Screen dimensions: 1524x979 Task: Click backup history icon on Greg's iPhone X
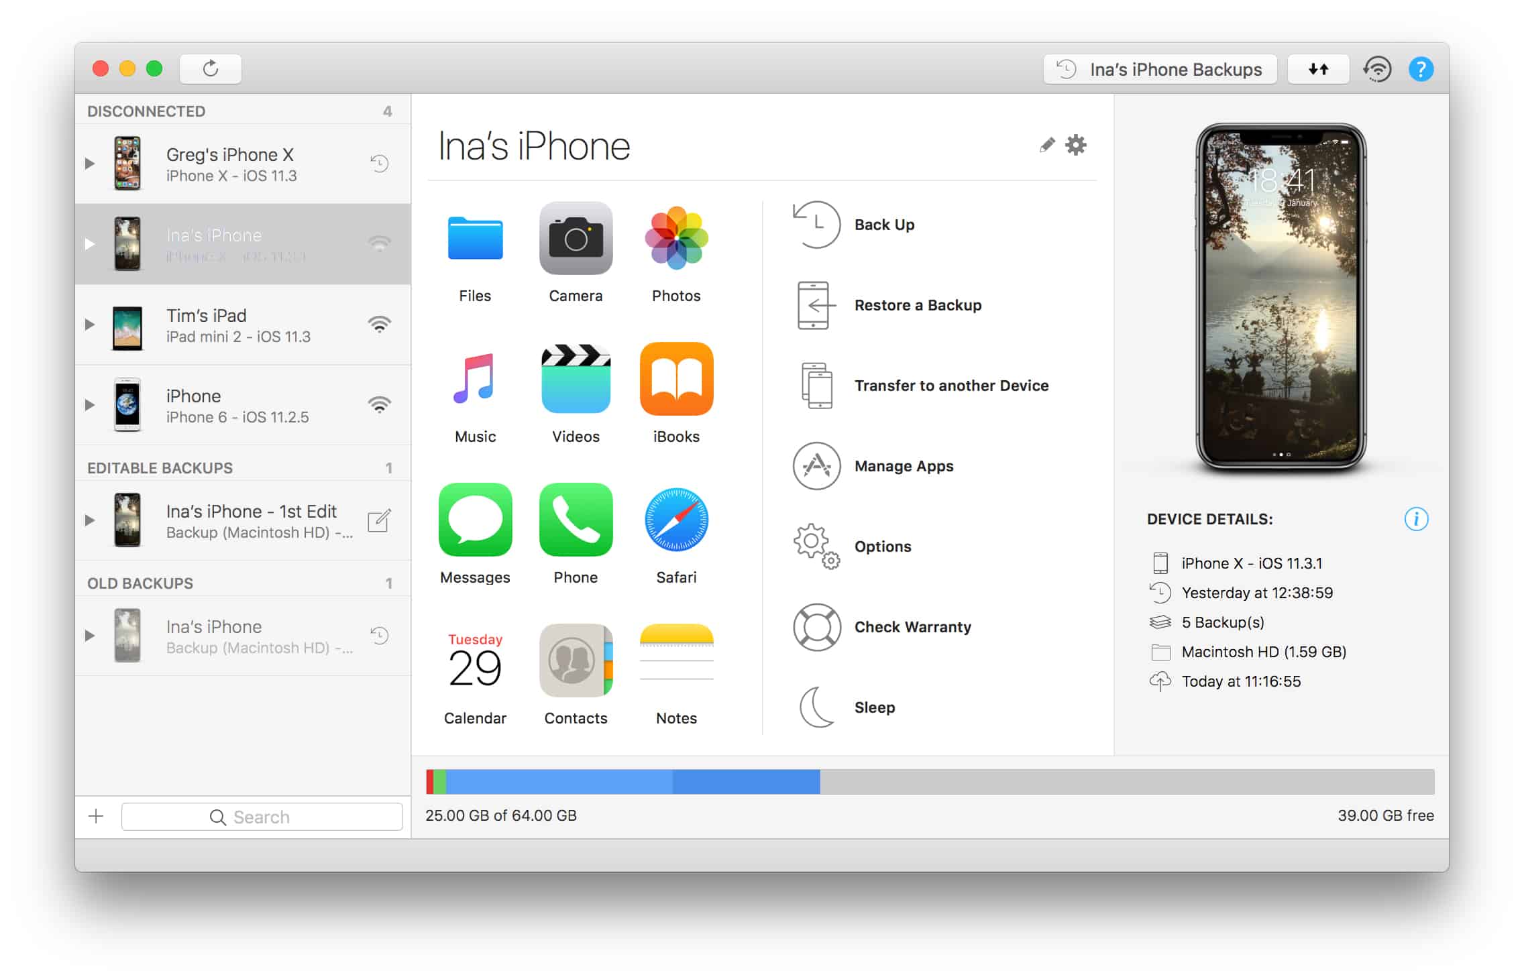pyautogui.click(x=380, y=163)
